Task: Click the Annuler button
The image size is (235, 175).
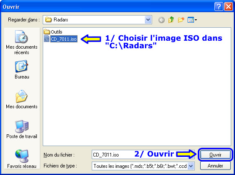Action: pos(215,166)
